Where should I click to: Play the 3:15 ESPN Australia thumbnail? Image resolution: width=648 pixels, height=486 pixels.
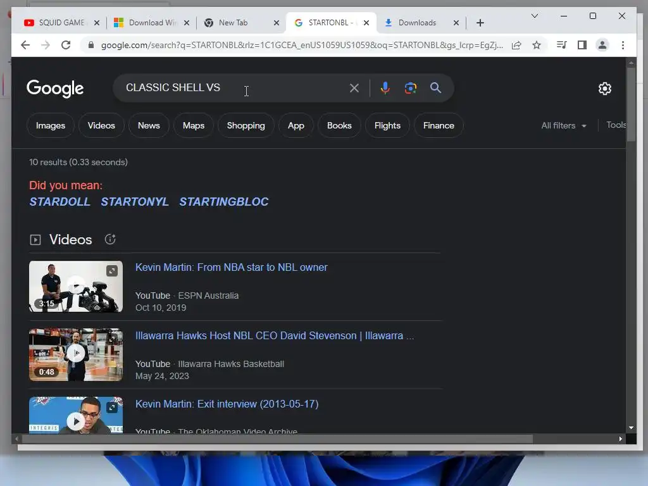coord(76,287)
